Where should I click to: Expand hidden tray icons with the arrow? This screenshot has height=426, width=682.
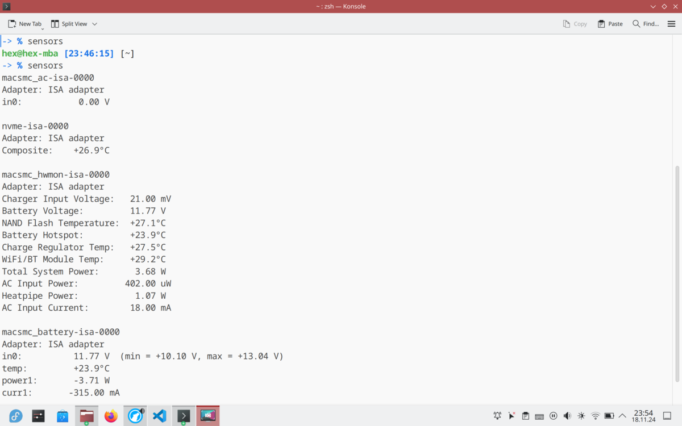(x=622, y=416)
